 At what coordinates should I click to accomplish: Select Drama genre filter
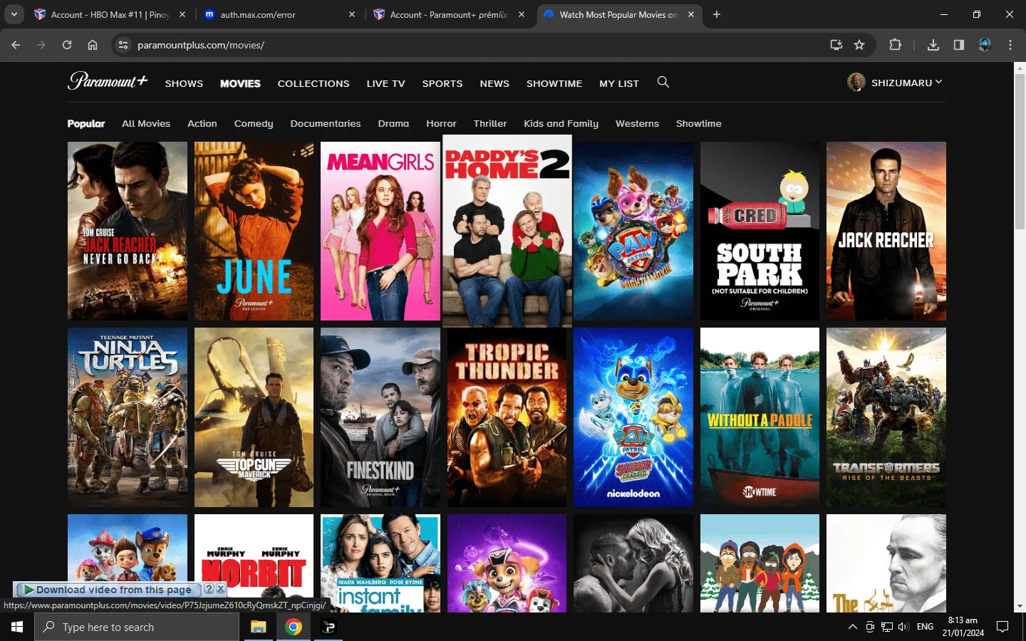click(393, 123)
